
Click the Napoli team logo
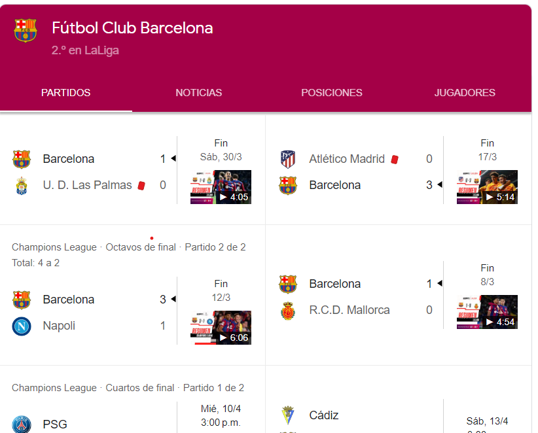pyautogui.click(x=22, y=326)
